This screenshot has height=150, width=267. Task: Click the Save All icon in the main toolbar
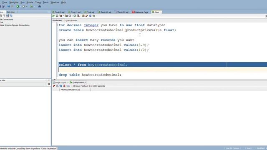[3, 7]
